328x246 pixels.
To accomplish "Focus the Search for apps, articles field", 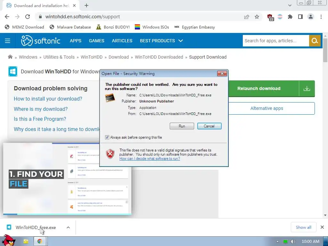I will point(276,41).
